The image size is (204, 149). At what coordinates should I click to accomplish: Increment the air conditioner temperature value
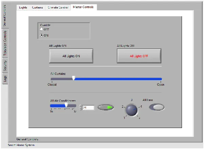81,106
